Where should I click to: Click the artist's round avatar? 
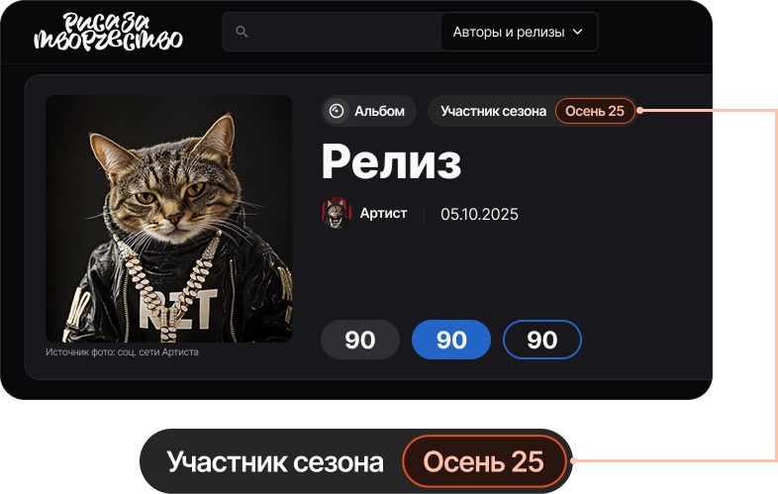tap(337, 213)
